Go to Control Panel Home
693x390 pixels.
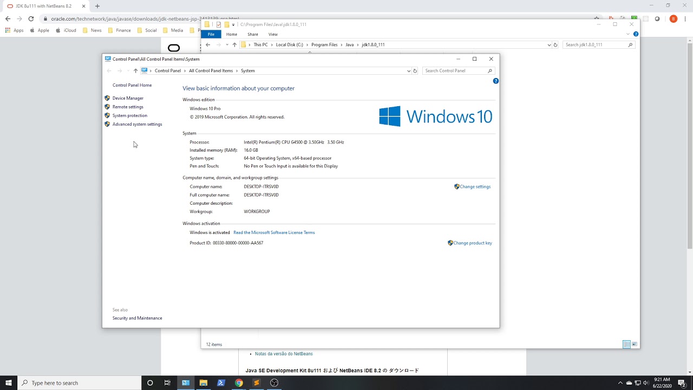tap(132, 85)
